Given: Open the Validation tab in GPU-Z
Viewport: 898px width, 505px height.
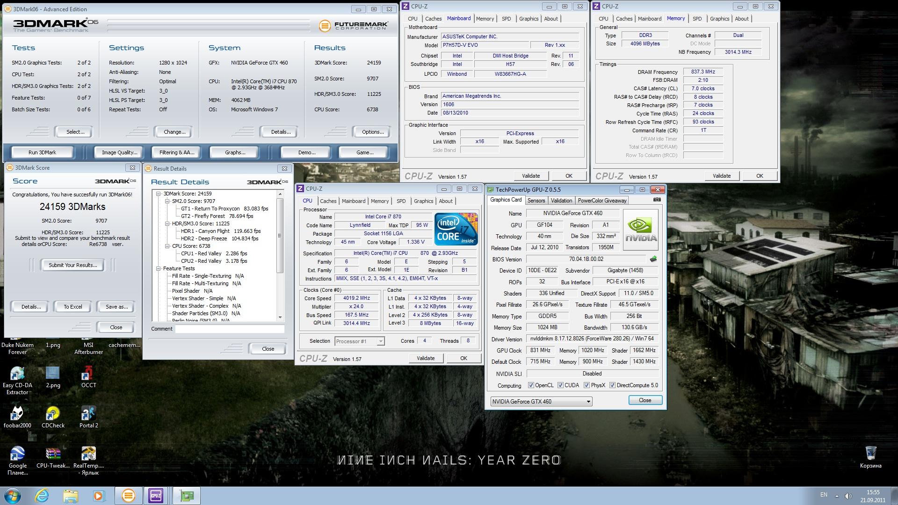Looking at the screenshot, I should pyautogui.click(x=561, y=201).
